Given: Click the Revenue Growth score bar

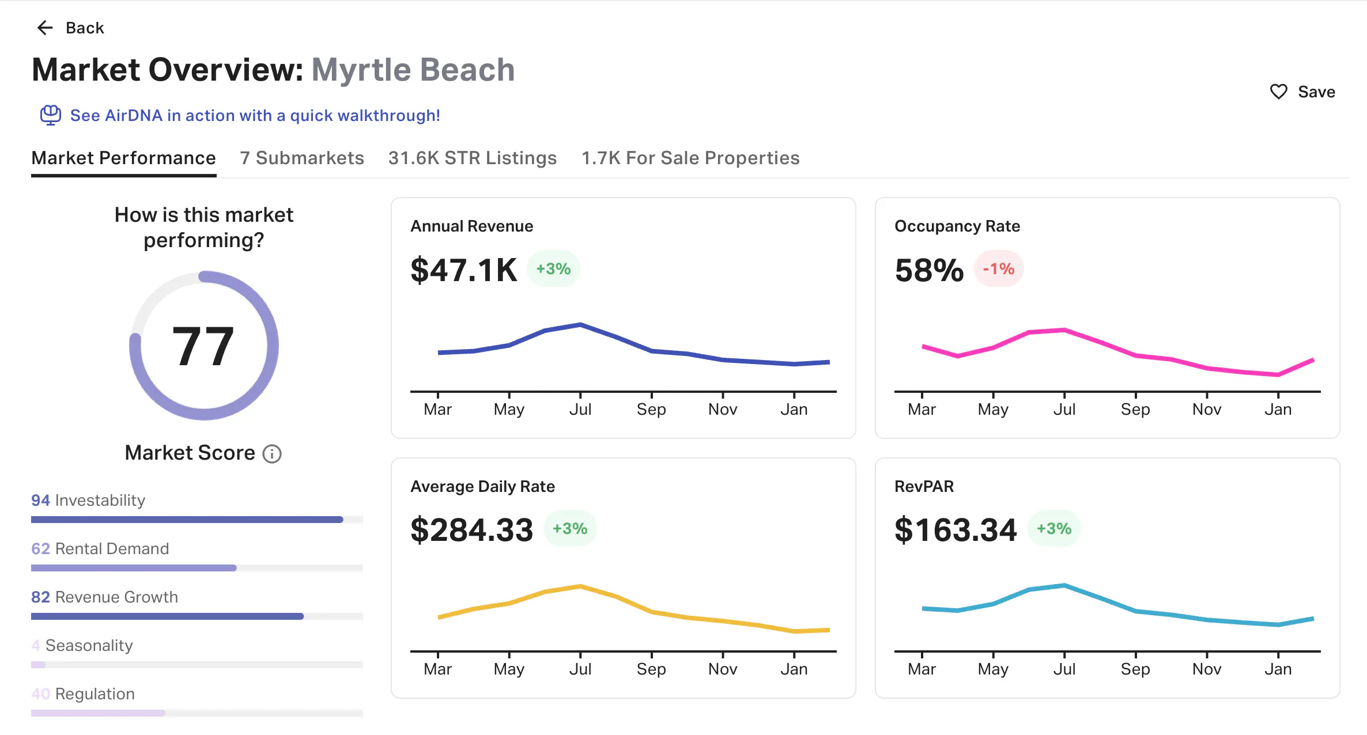Looking at the screenshot, I should pos(197,616).
